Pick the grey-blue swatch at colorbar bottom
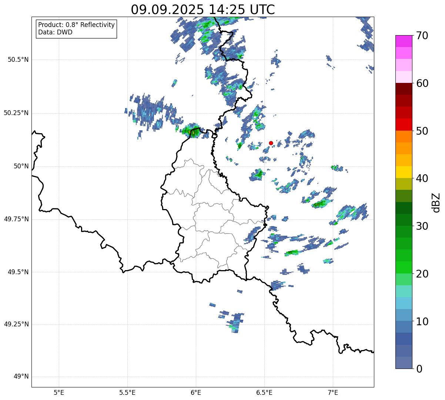 click(x=404, y=363)
